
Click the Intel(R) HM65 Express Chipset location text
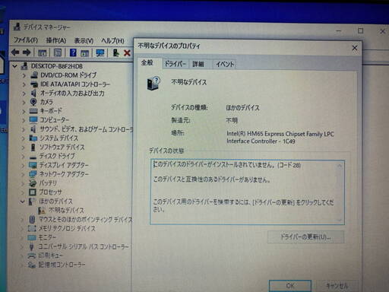pos(280,138)
